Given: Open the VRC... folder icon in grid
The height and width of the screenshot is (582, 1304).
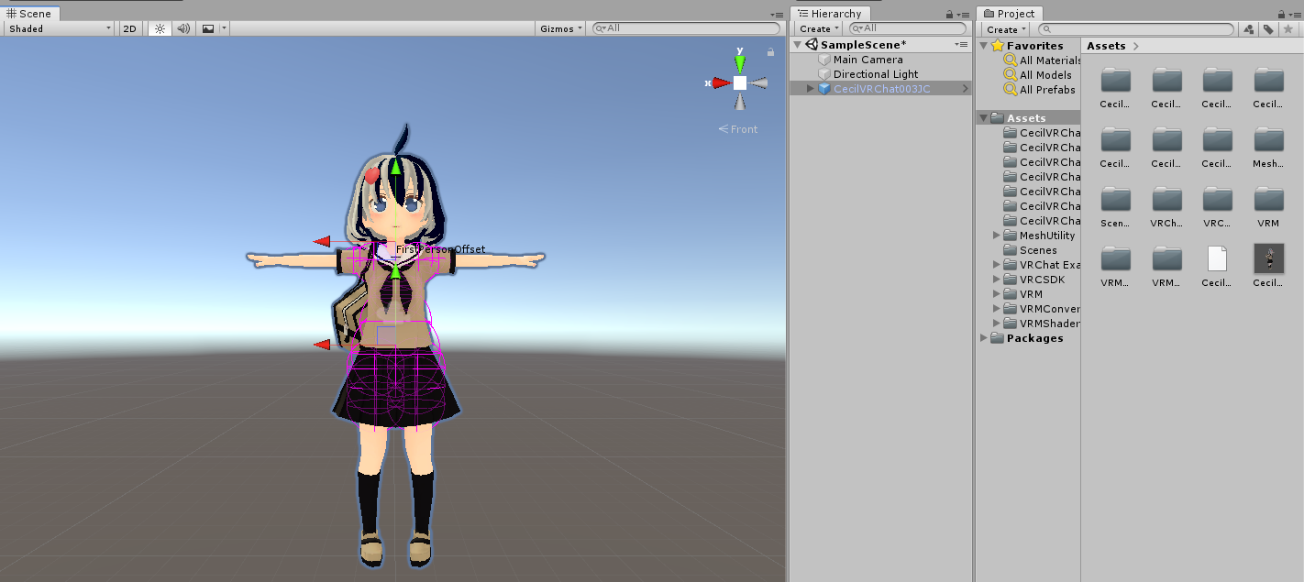Looking at the screenshot, I should coord(1217,200).
